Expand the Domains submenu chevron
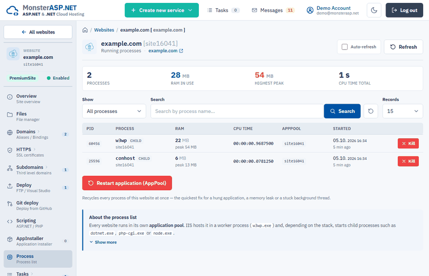This screenshot has height=276, width=429. tap(39, 132)
